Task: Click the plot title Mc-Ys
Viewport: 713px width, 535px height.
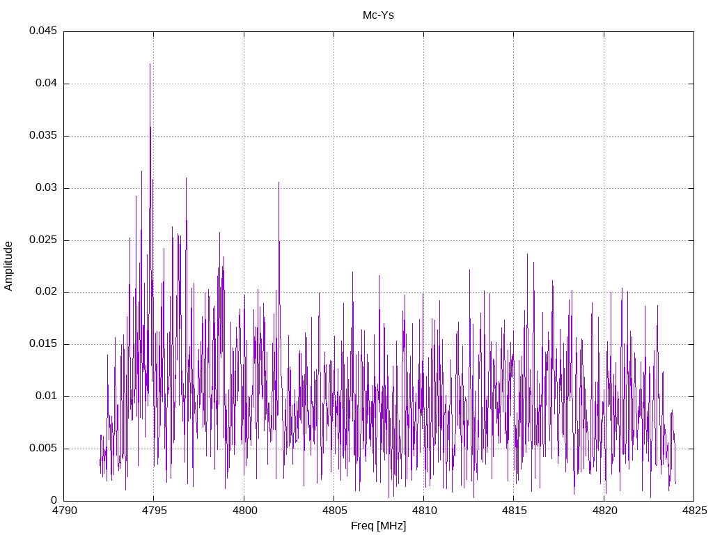Action: click(x=378, y=15)
